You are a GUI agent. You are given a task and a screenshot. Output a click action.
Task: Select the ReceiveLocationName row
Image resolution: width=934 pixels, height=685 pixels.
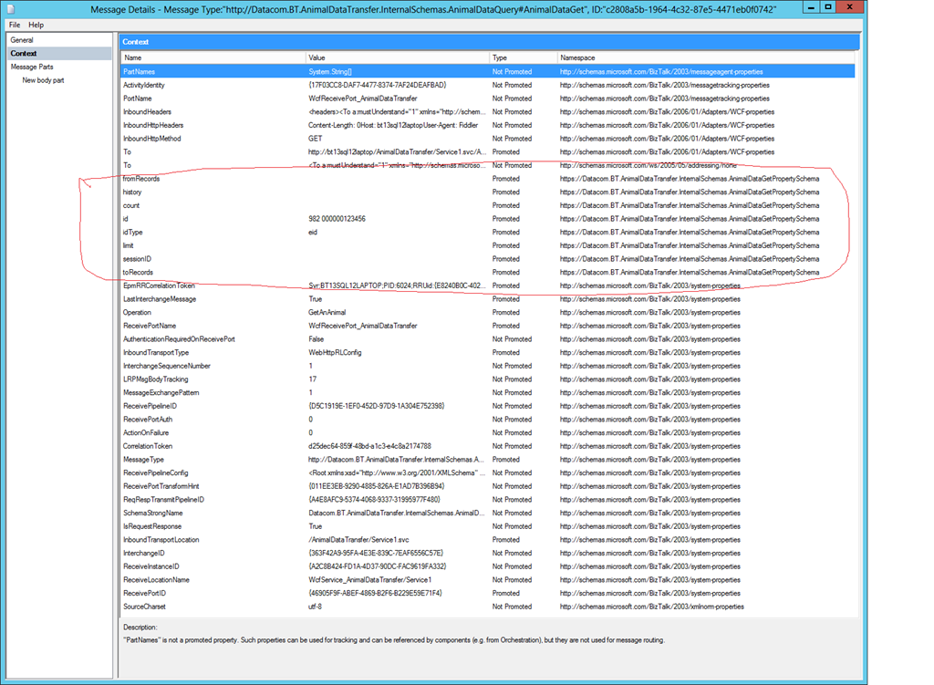pyautogui.click(x=488, y=579)
